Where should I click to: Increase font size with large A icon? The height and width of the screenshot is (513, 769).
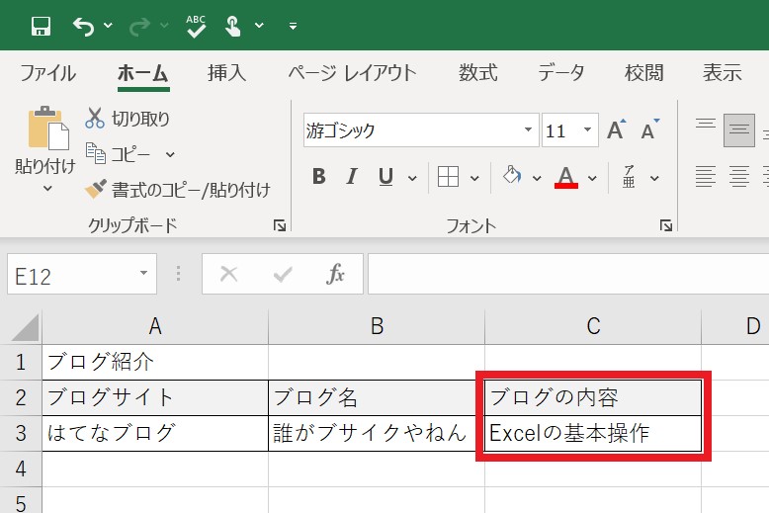click(x=617, y=129)
